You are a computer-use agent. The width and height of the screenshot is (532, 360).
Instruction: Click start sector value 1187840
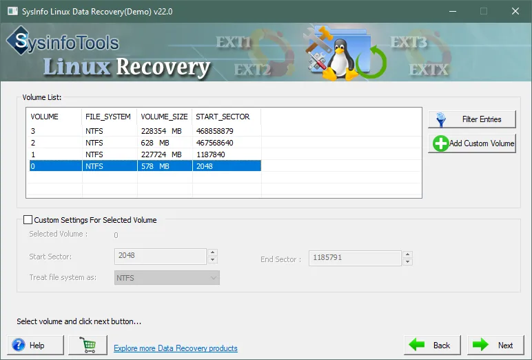coord(211,154)
